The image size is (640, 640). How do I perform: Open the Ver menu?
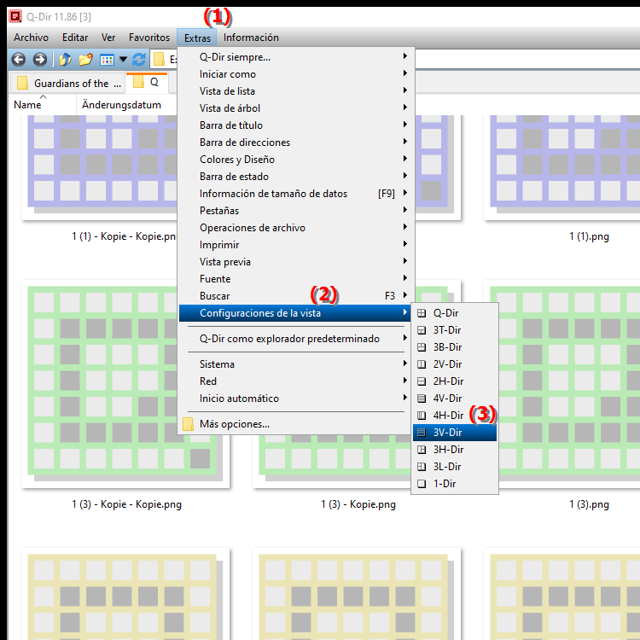click(108, 38)
